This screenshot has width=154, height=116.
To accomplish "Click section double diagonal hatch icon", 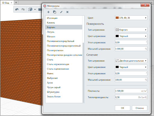I will tap(117, 61).
